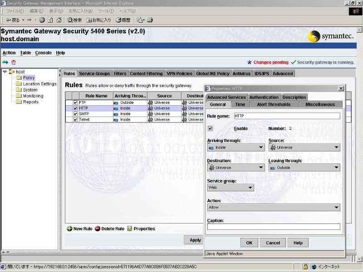Viewport: 363px width, 272px height.
Task: Open the Destination dropdown
Action: 236,167
